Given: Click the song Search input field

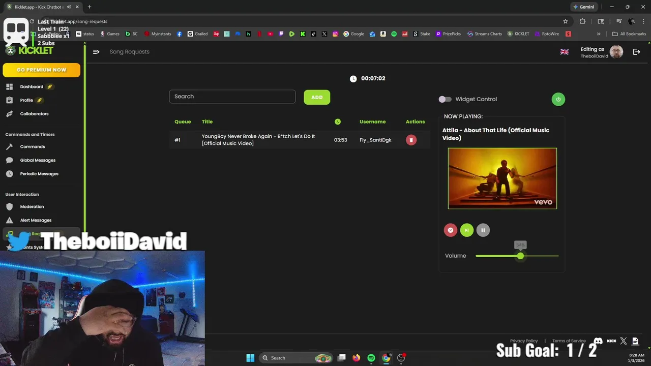Looking at the screenshot, I should (232, 97).
